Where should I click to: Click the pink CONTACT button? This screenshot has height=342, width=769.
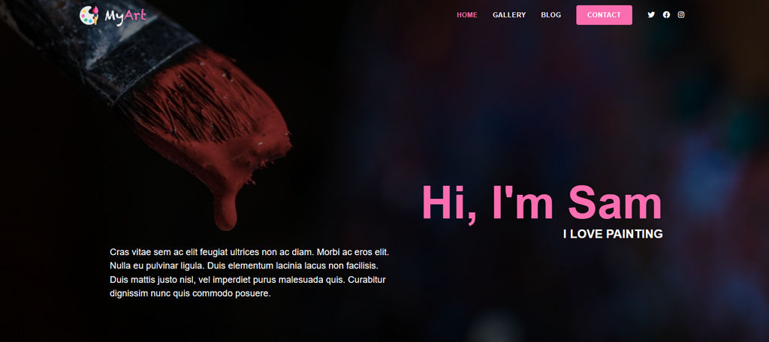(605, 15)
